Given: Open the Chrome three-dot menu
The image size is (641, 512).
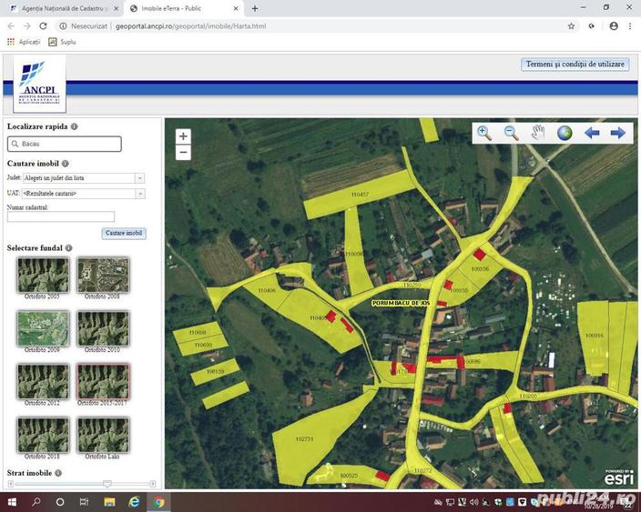Looking at the screenshot, I should [x=630, y=26].
